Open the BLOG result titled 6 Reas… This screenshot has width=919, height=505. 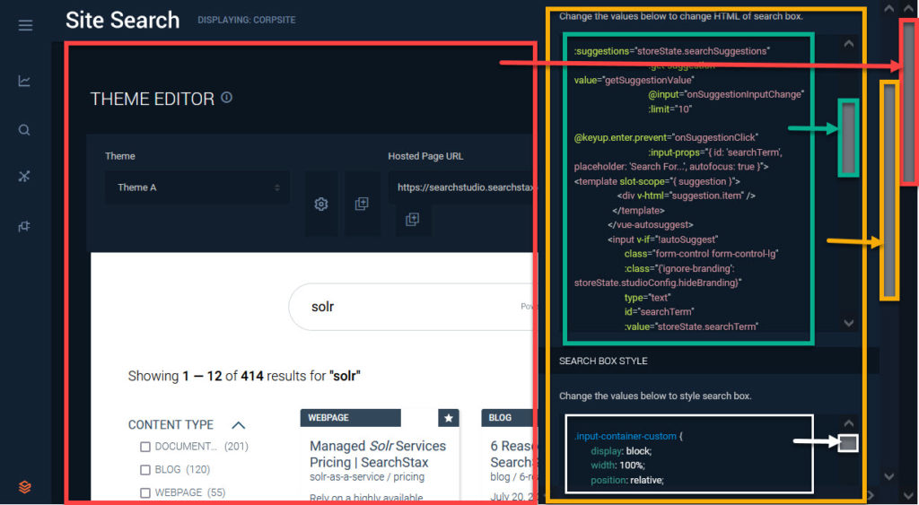tap(512, 454)
